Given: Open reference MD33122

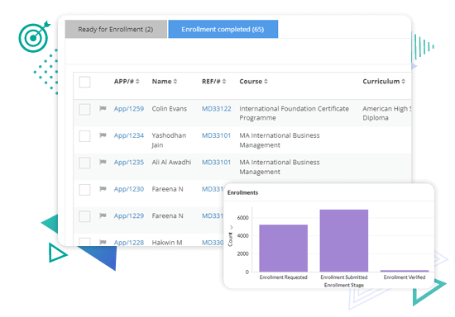Looking at the screenshot, I should [x=217, y=109].
